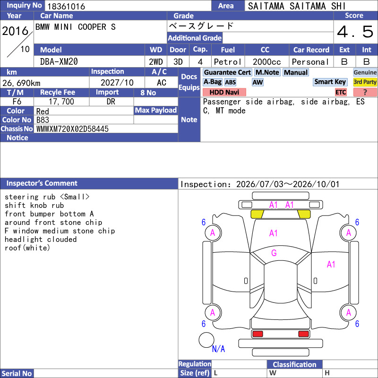378x378 pixels.
Task: Click the red left tail light
Action: tap(258, 334)
